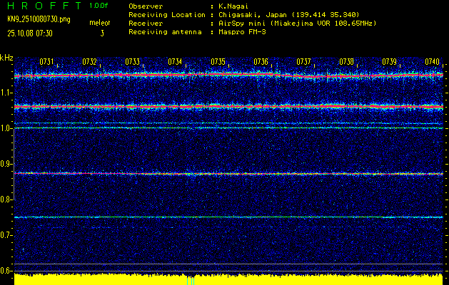Viewport: 449px width, 285px height.
Task: Click the 0.9 frequency axis label
Action: (x=6, y=164)
